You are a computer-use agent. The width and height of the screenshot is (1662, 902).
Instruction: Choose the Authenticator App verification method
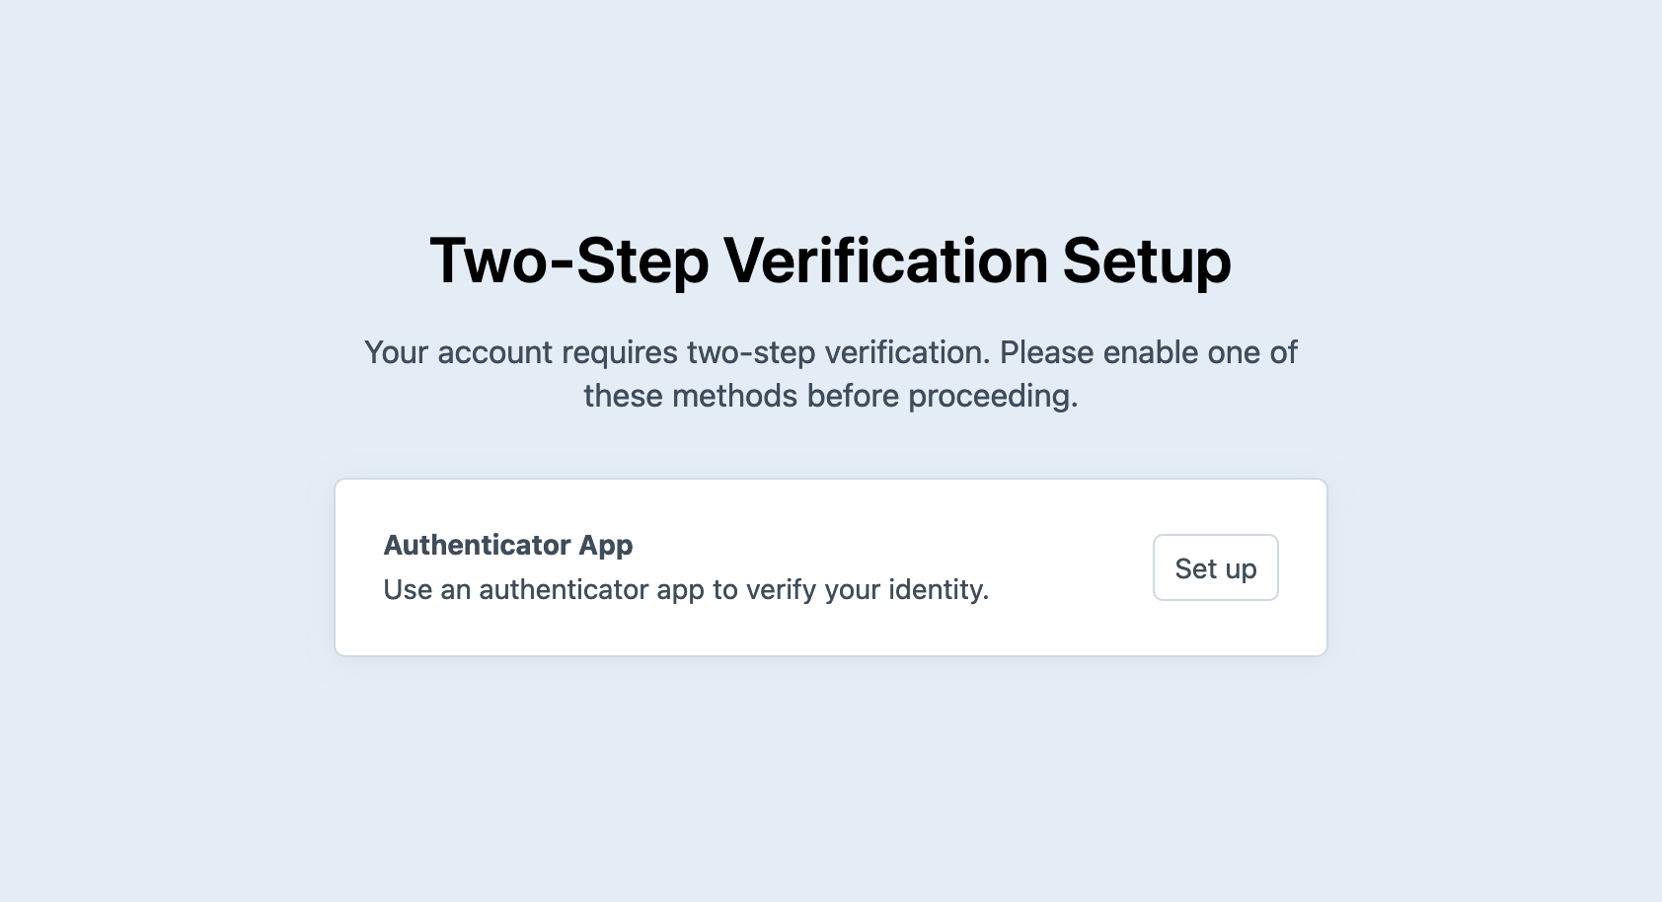pos(831,565)
